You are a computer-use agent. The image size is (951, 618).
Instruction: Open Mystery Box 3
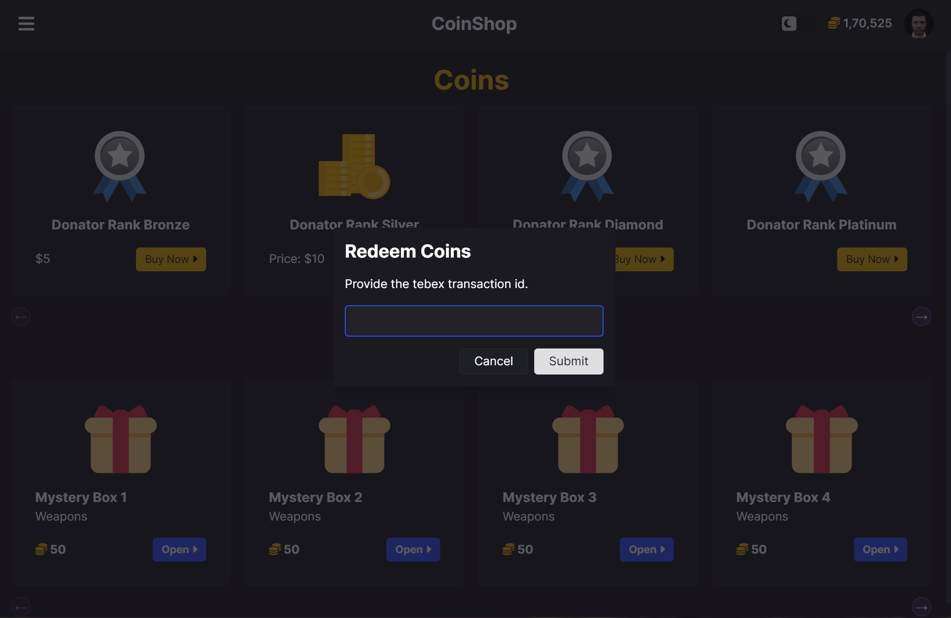[647, 550]
